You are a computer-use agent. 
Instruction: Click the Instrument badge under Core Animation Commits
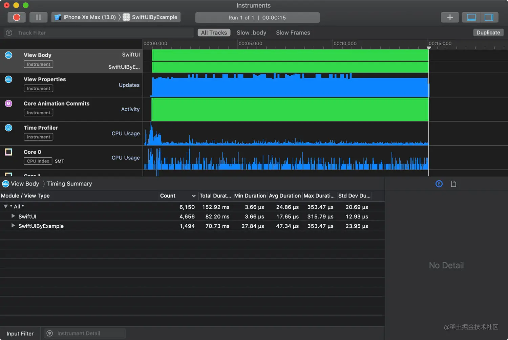point(38,113)
